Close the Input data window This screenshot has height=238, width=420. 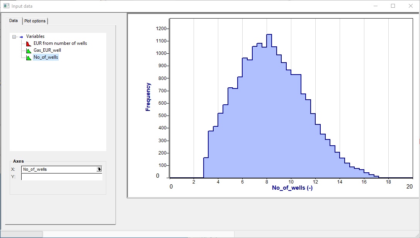[411, 6]
